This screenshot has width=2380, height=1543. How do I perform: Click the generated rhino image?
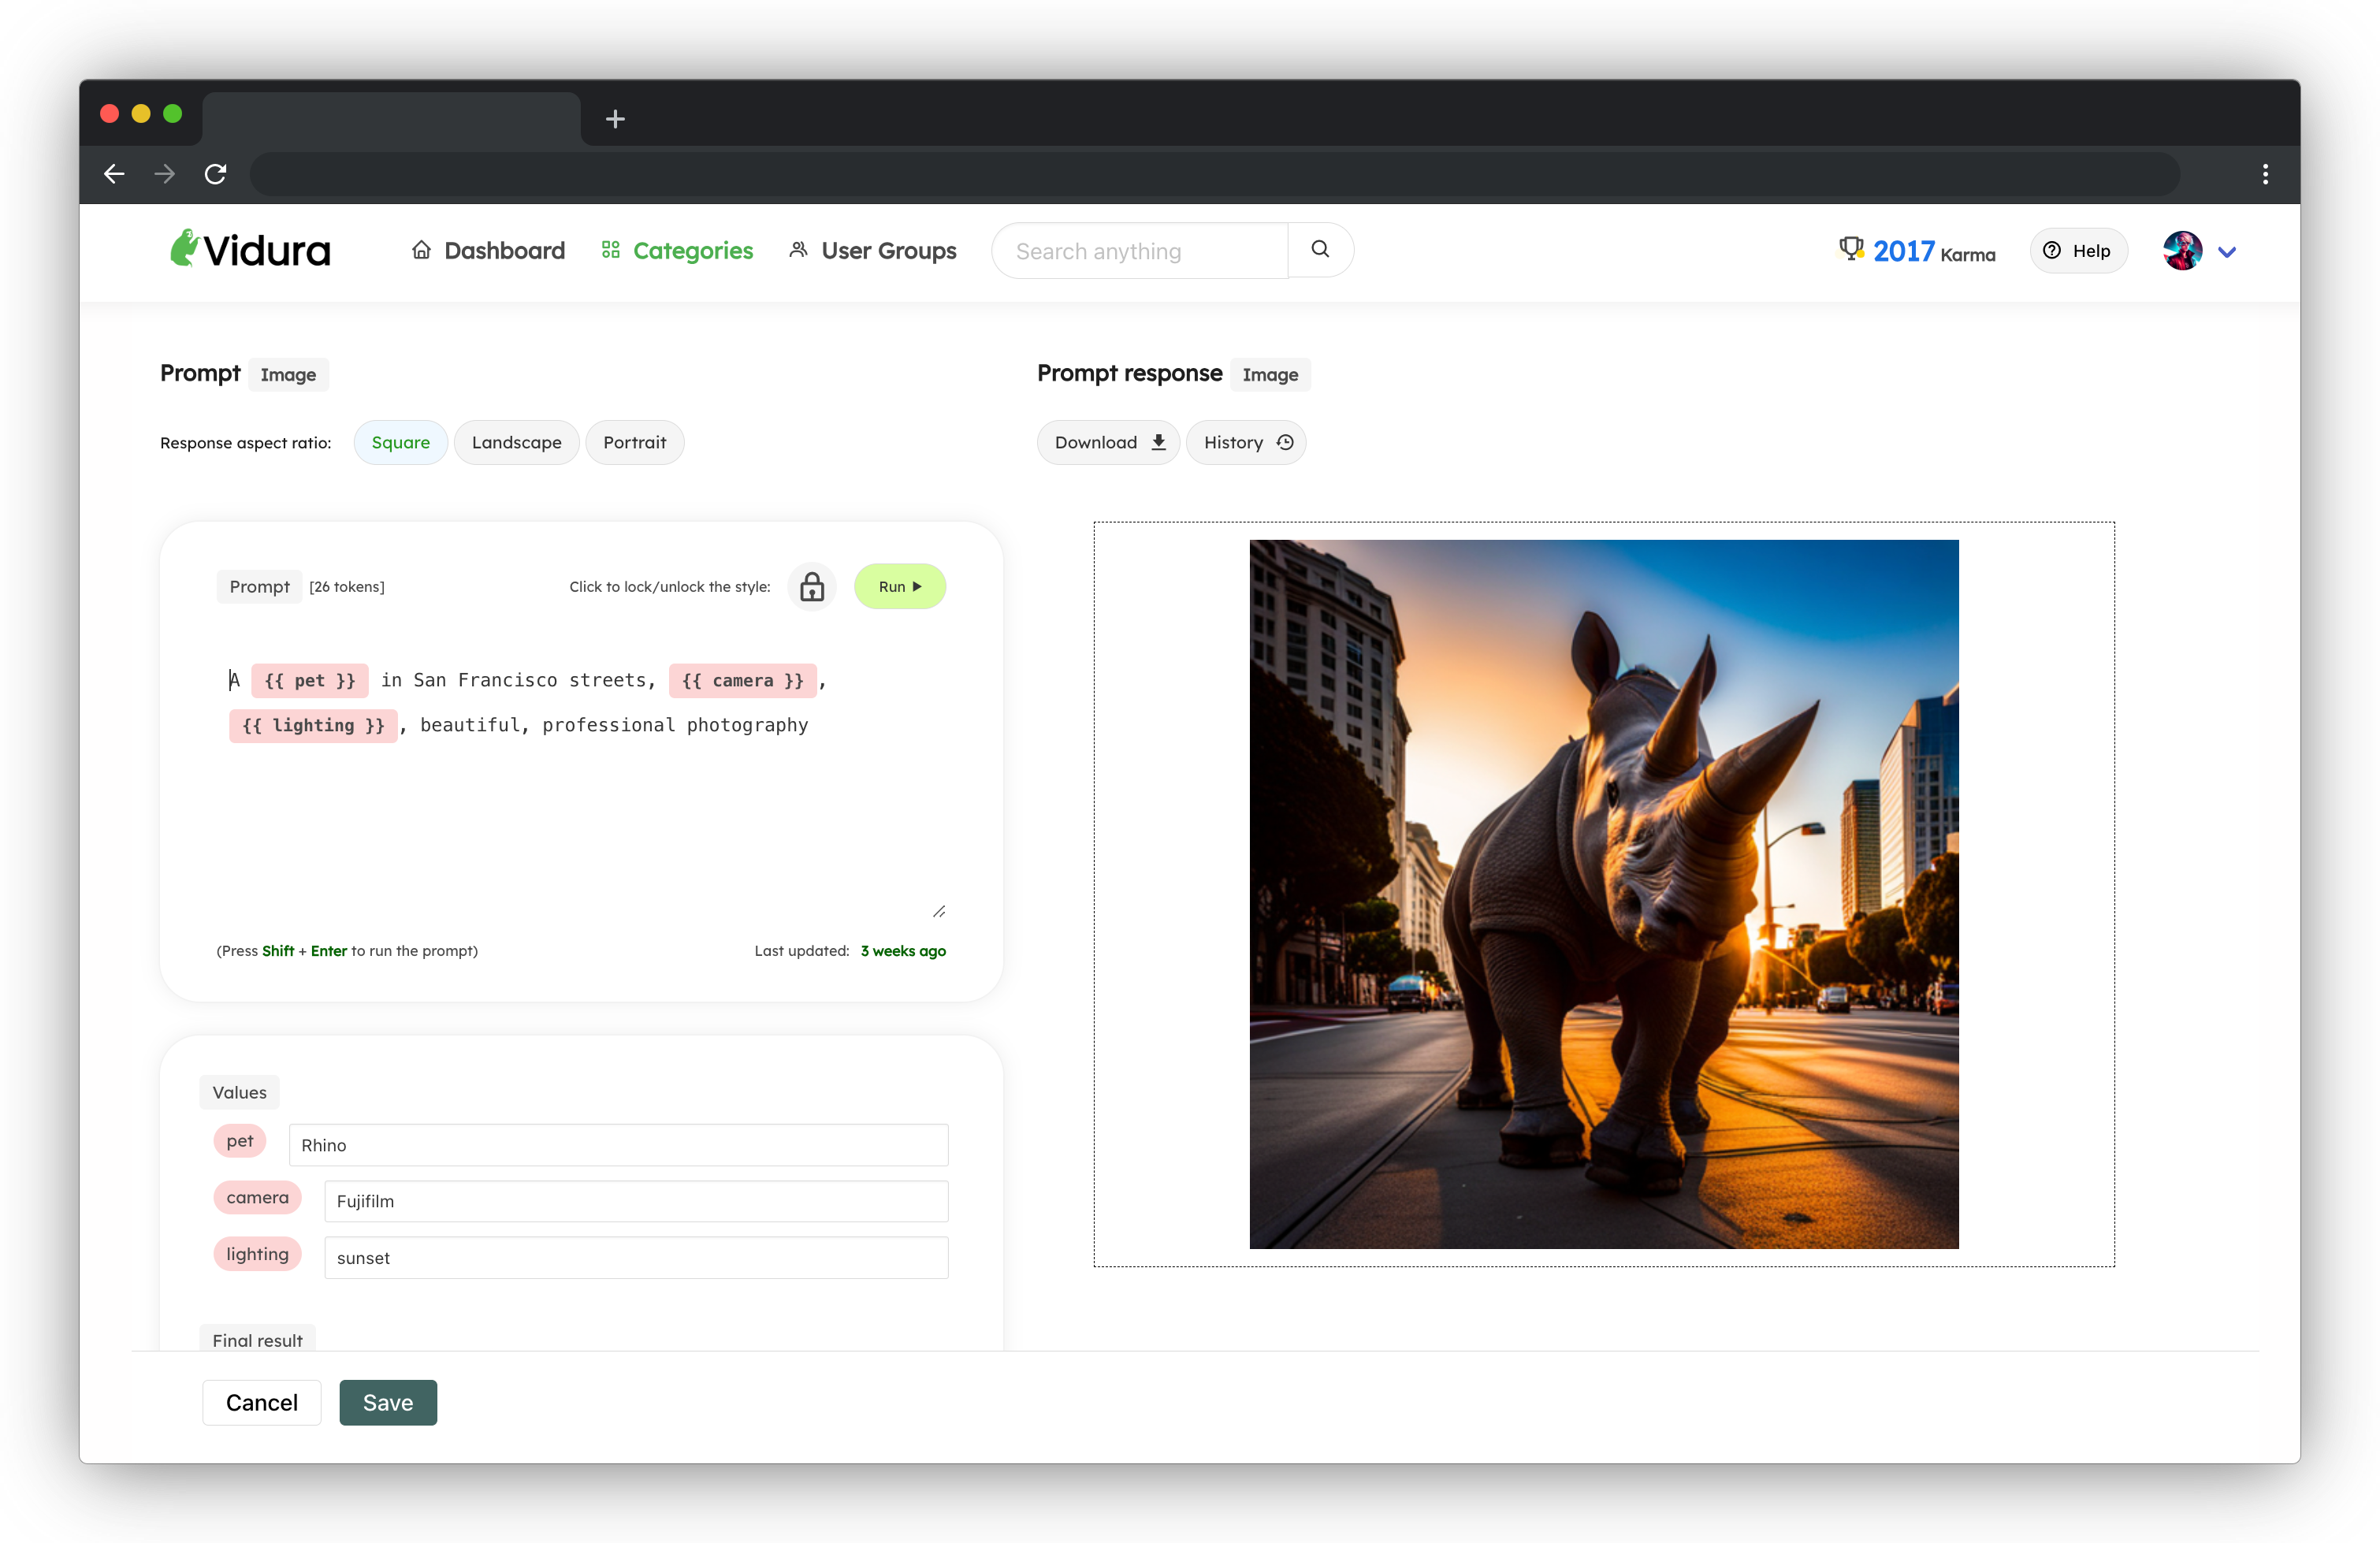pos(1603,894)
